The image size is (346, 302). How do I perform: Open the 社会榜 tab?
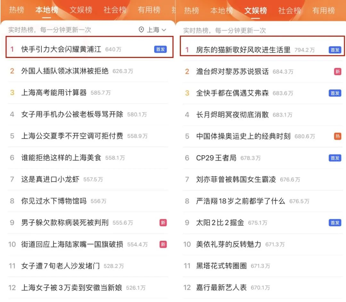[x=114, y=10]
